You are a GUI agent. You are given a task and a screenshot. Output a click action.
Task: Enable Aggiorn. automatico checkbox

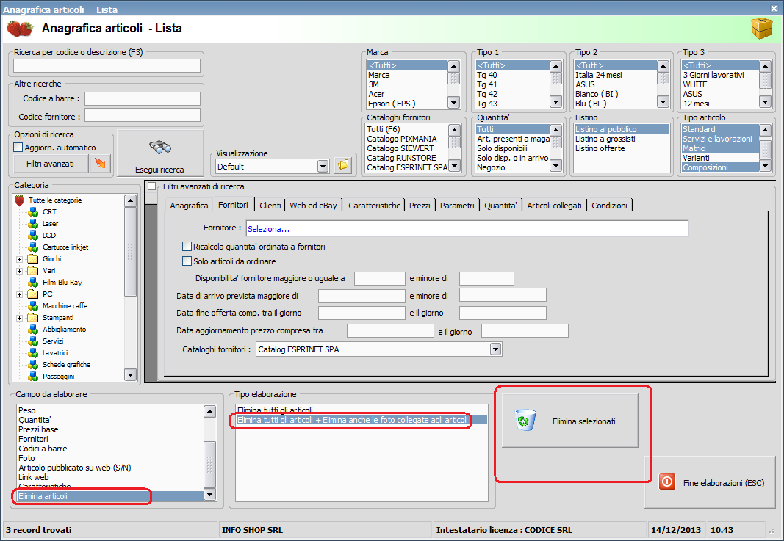18,148
